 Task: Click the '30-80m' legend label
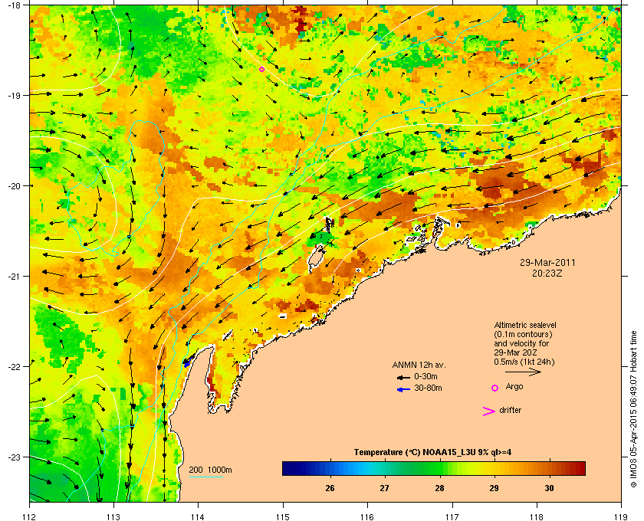[428, 388]
